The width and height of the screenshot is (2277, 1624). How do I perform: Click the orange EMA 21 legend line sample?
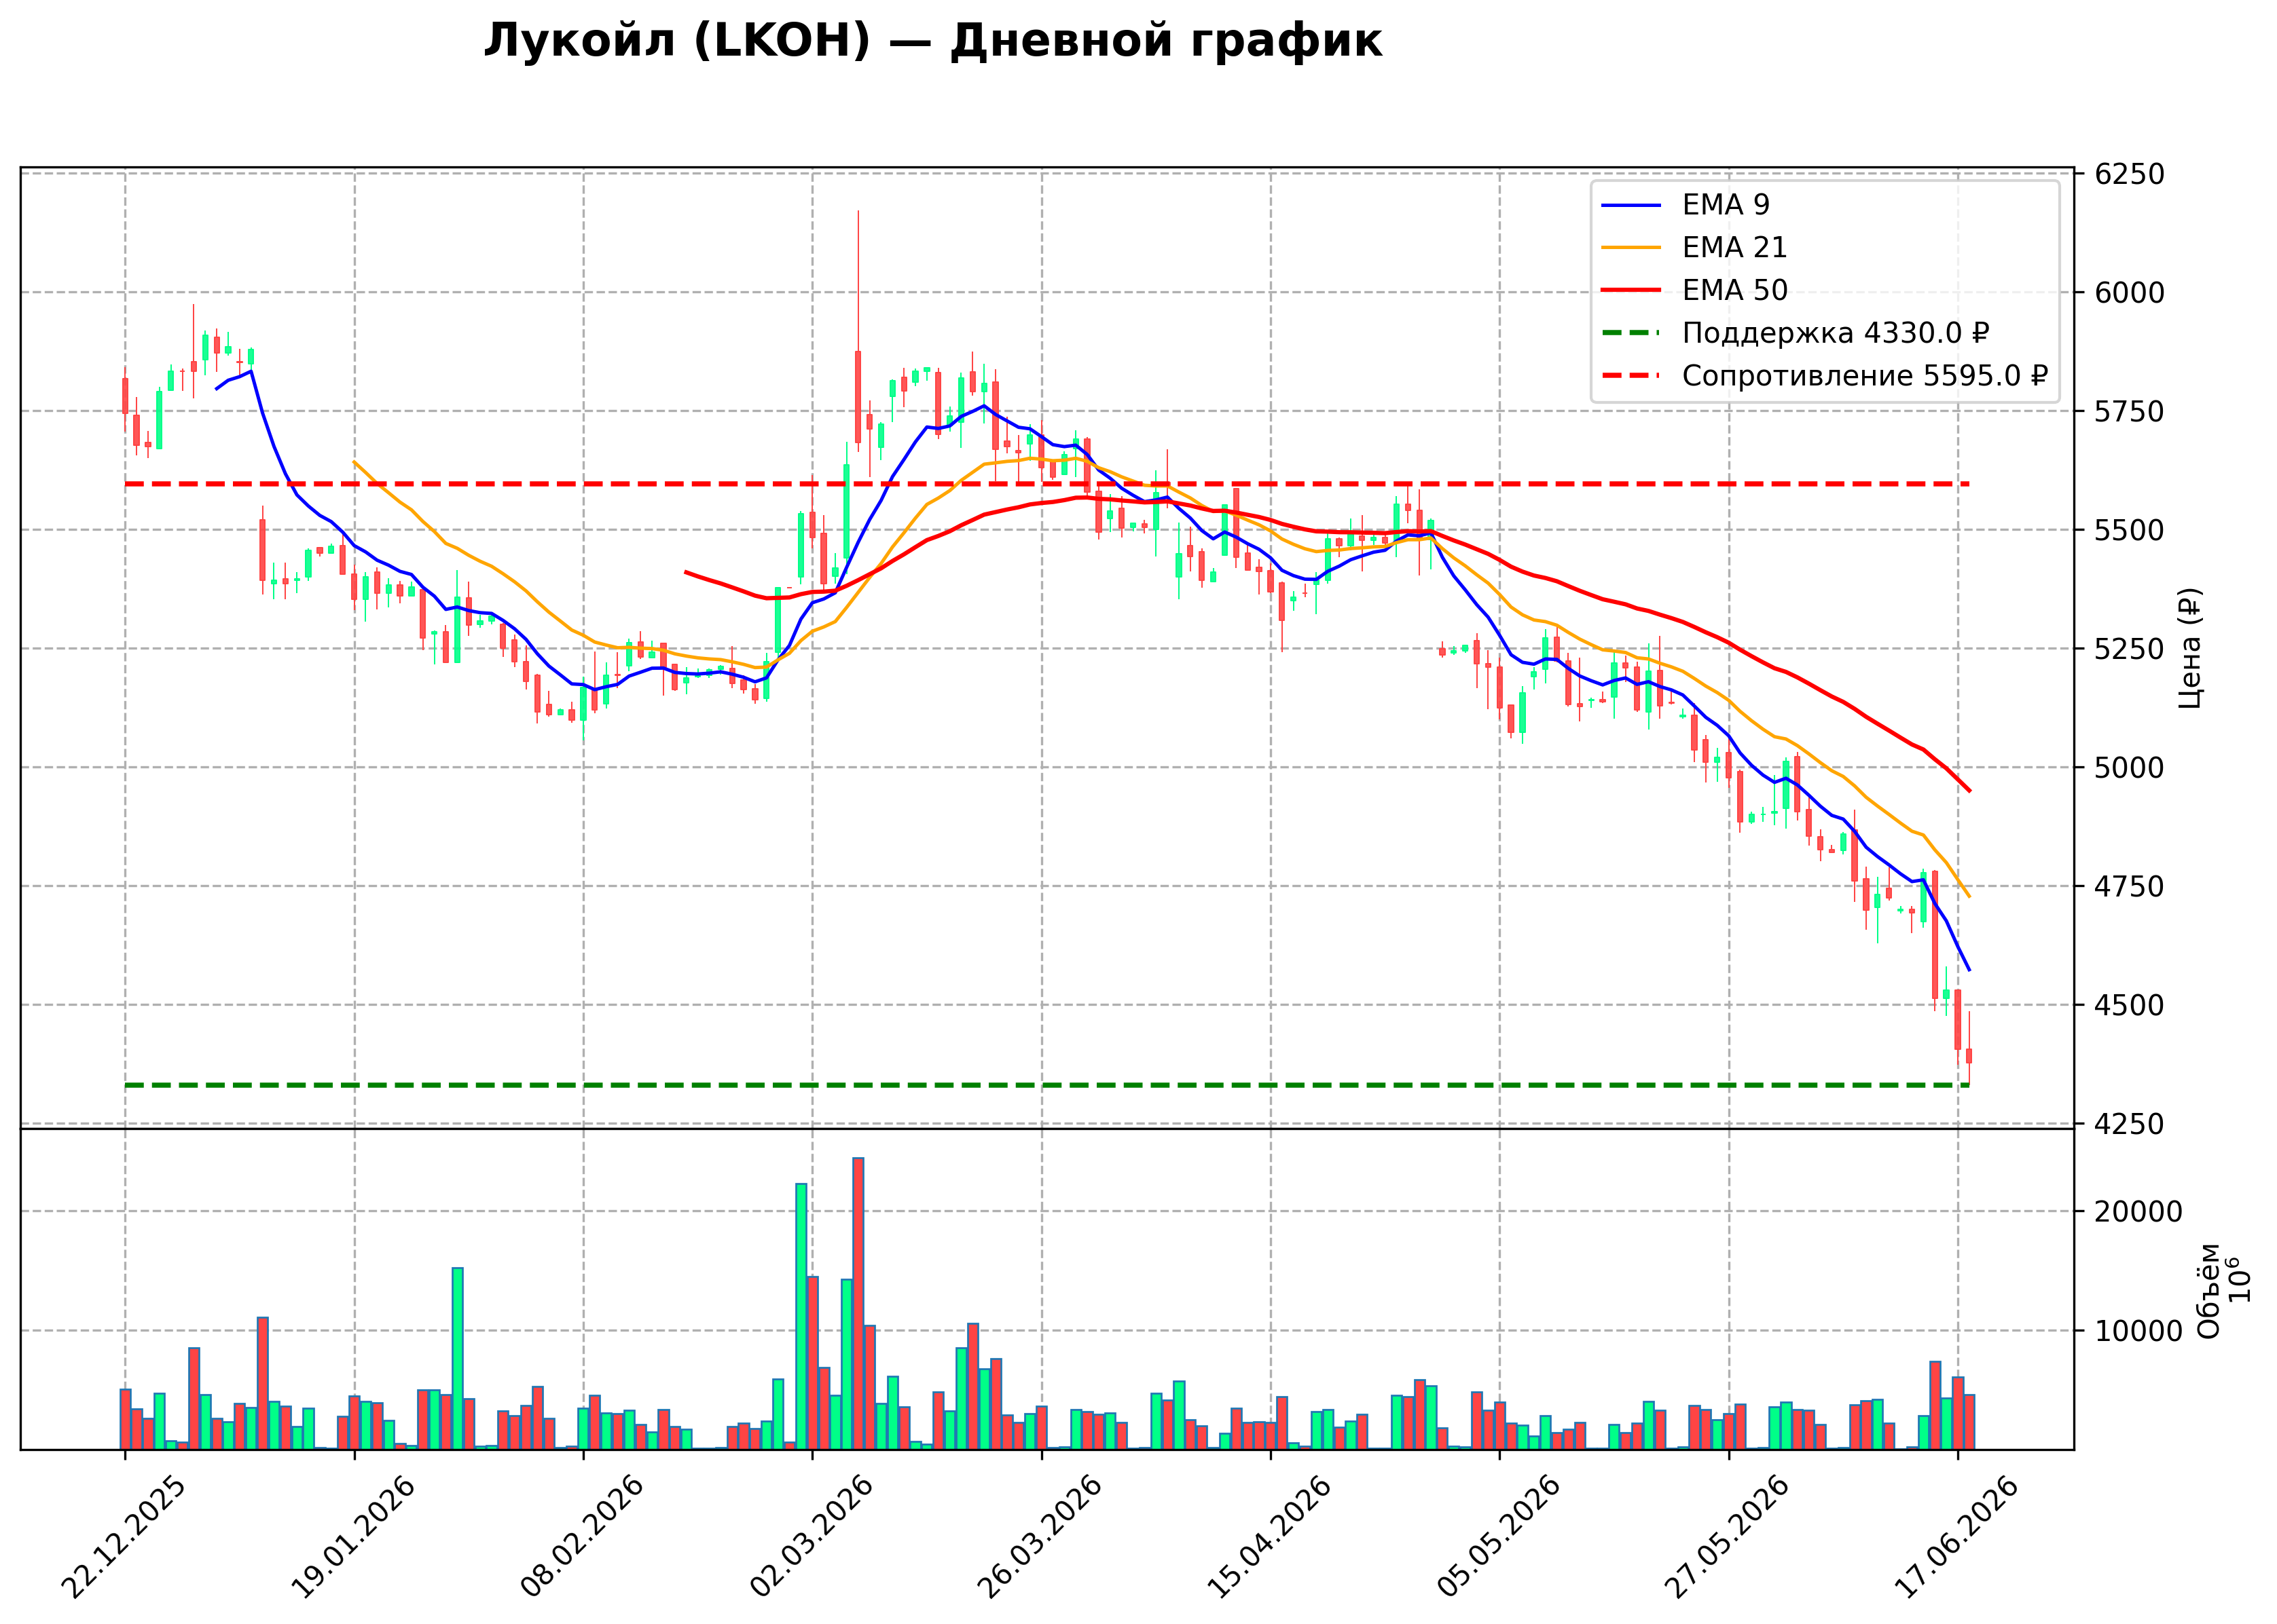click(x=1631, y=248)
